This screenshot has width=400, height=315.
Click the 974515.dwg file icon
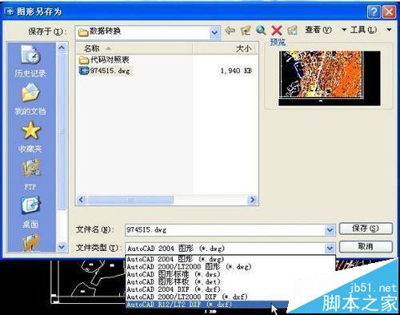pos(84,70)
